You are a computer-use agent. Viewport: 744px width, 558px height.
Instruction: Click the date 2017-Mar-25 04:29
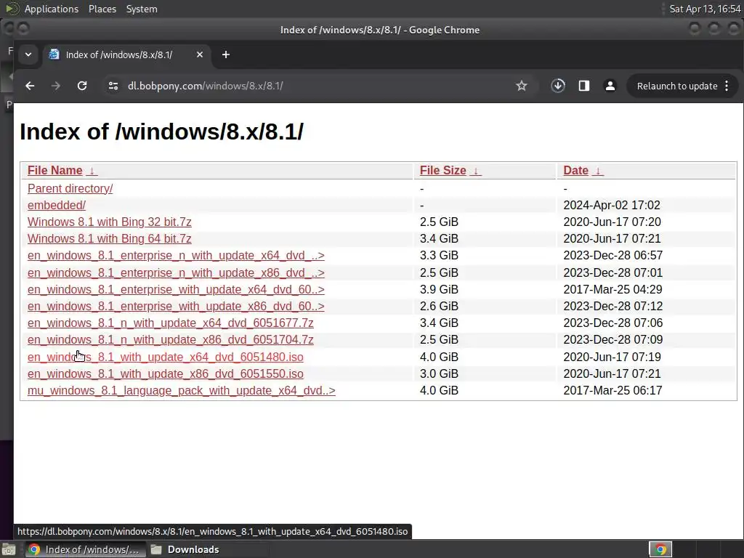tap(612, 289)
